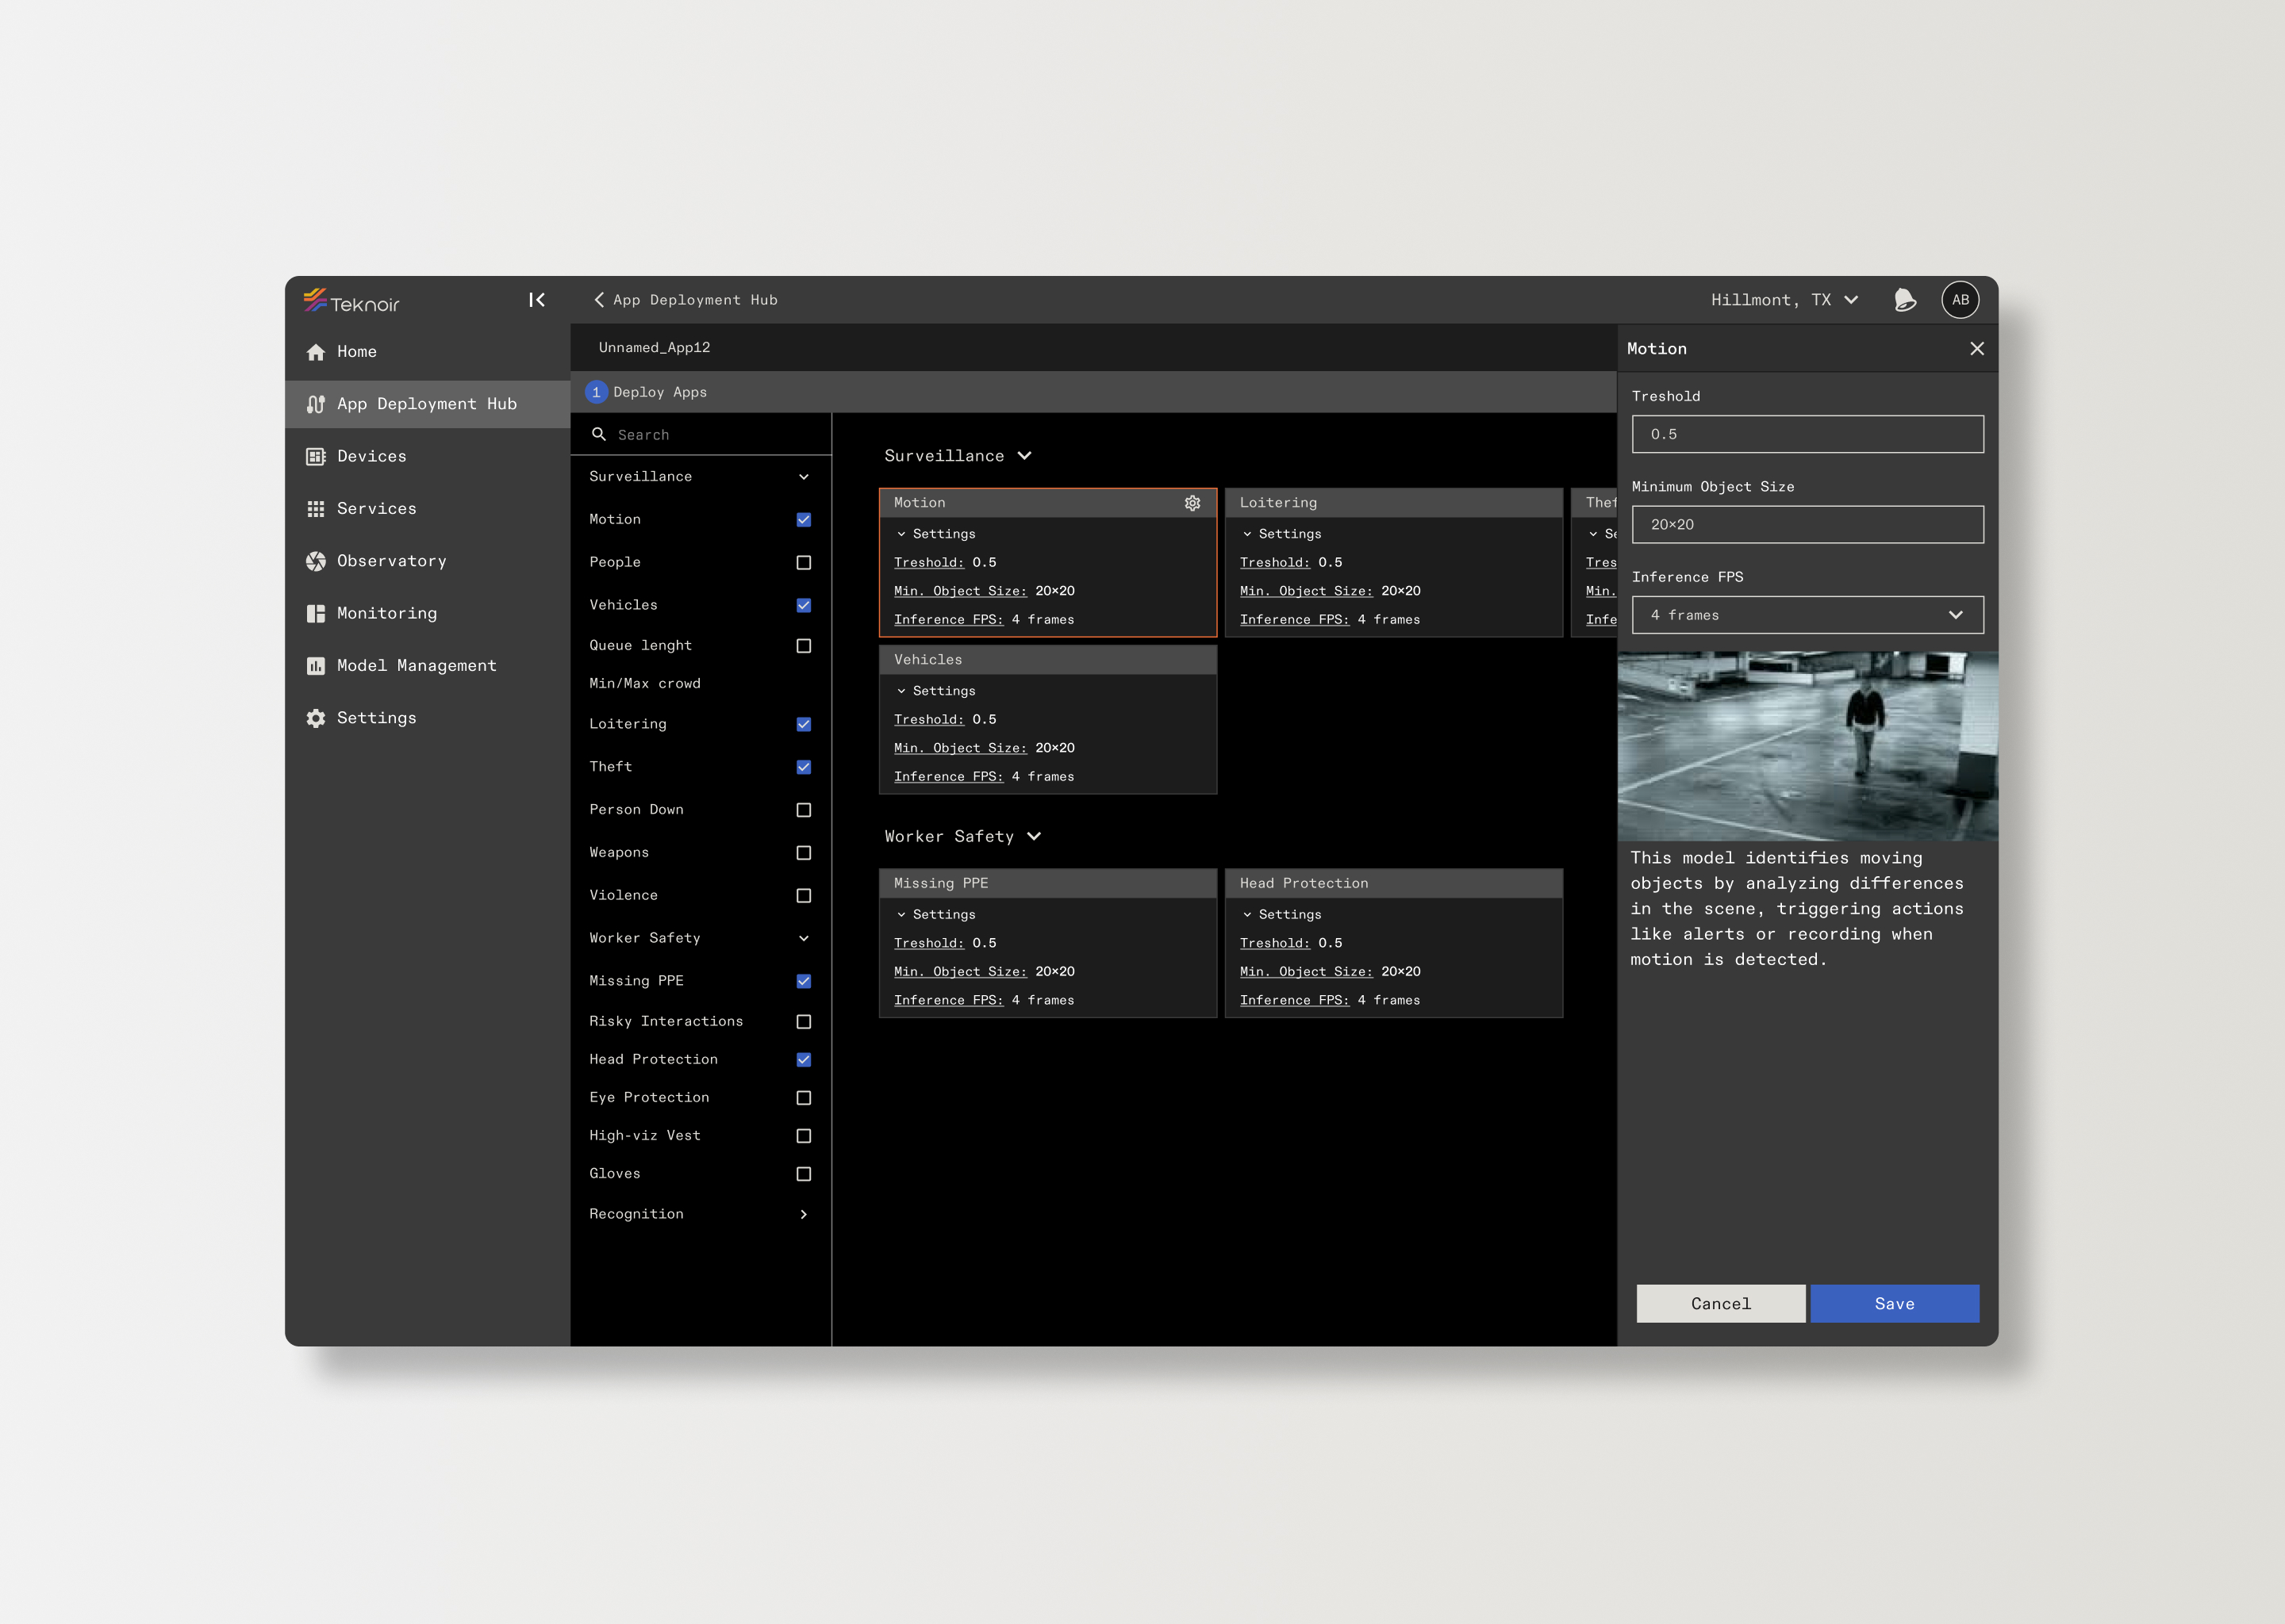Go back using App Deployment Hub arrow
Screen dimensions: 2285x1624
point(599,300)
